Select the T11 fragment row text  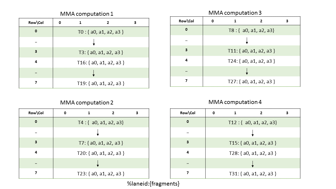click(x=251, y=51)
